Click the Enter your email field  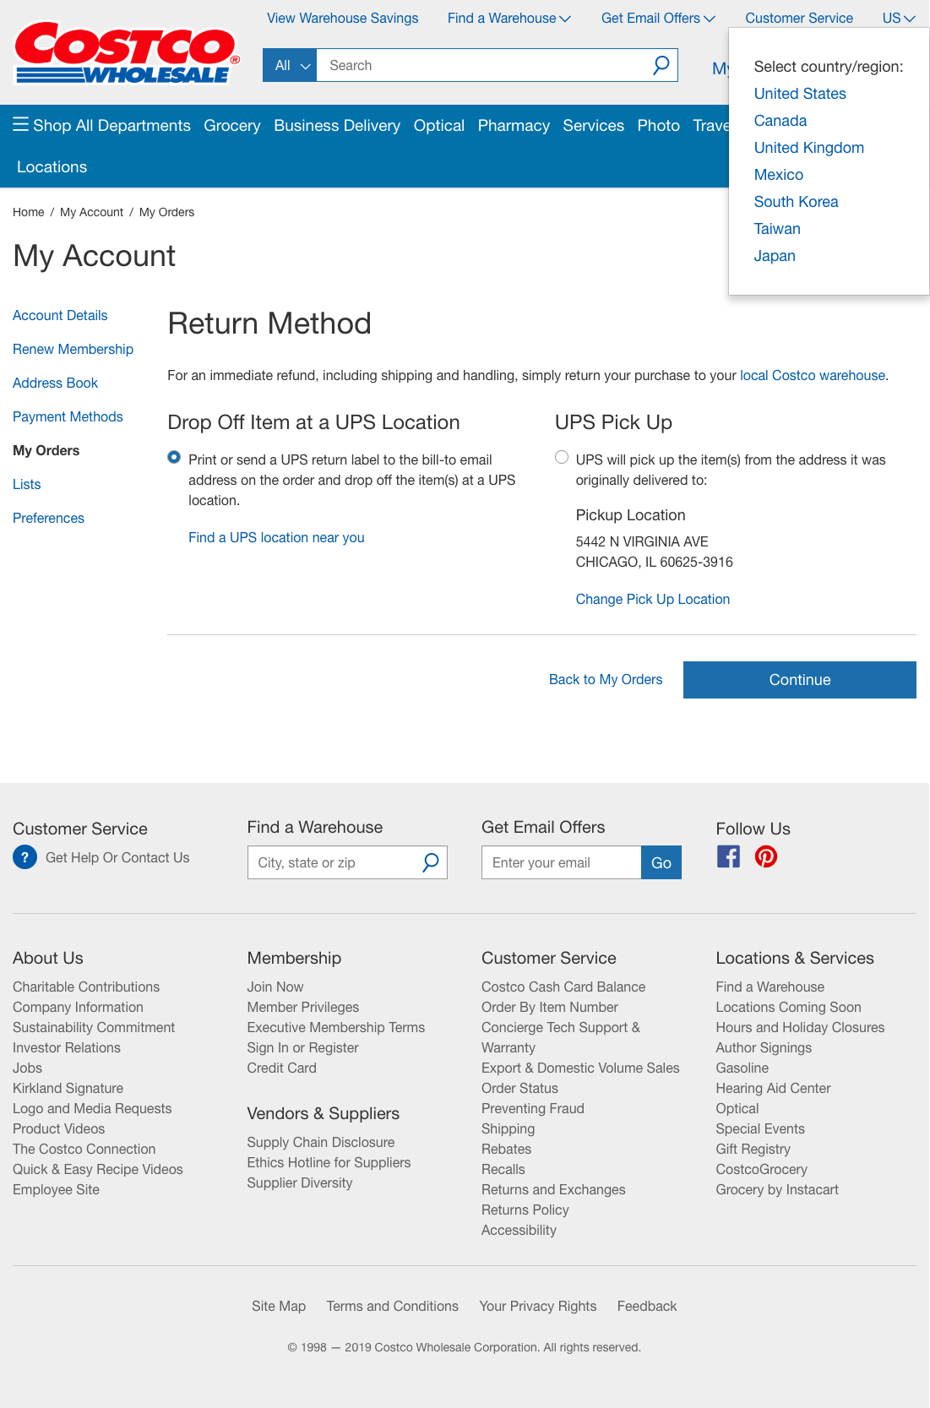(x=561, y=862)
